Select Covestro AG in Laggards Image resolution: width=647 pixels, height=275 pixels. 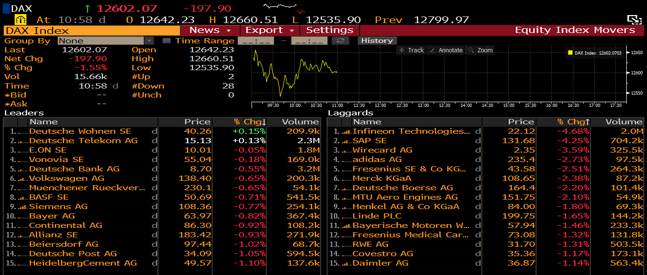pyautogui.click(x=486, y=254)
